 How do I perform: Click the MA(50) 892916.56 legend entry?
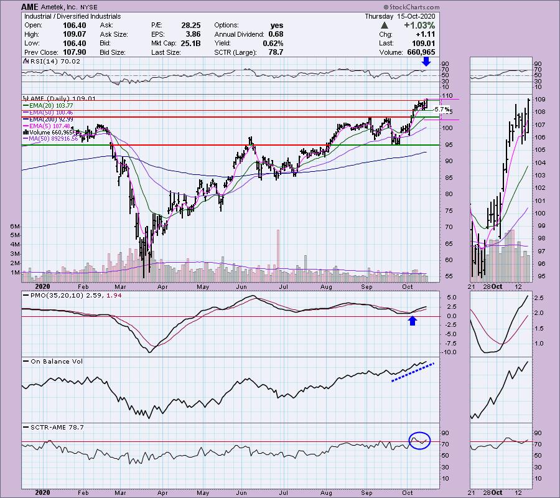point(54,139)
